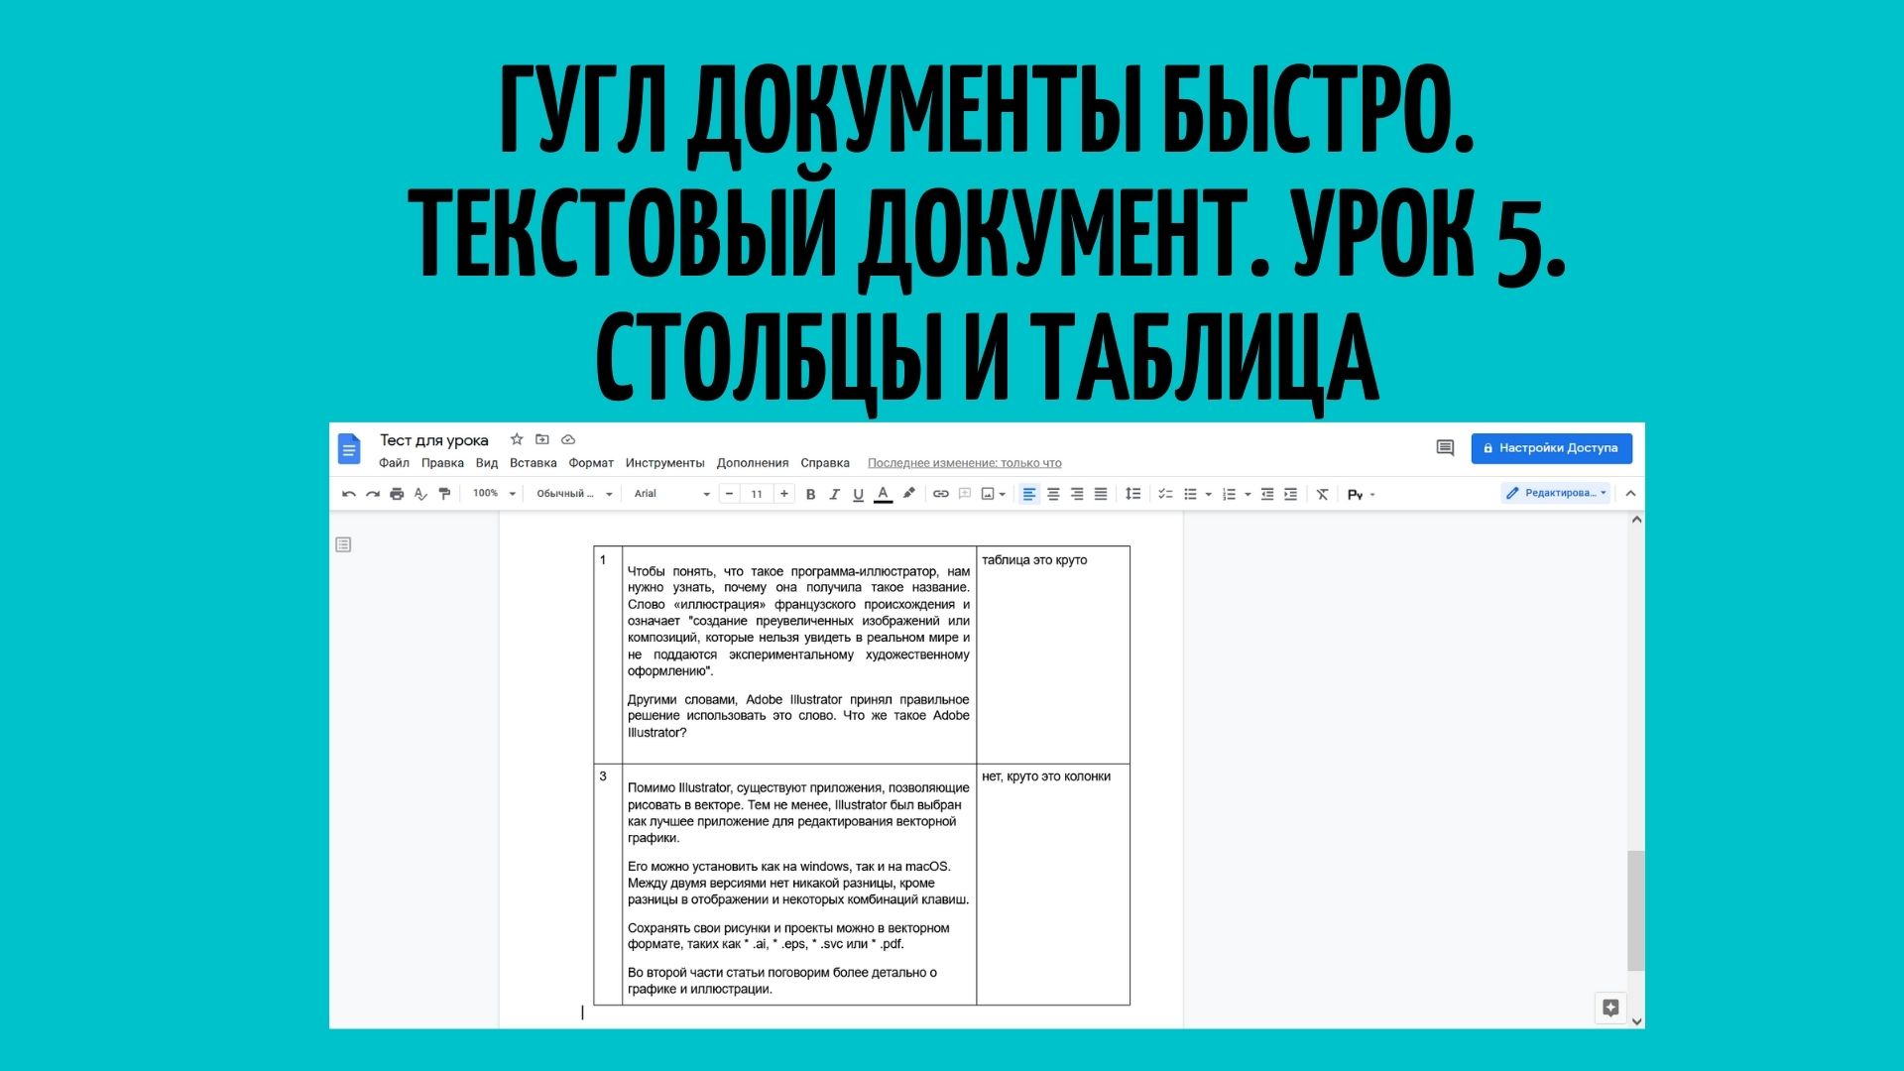
Task: Click the vertical scrollbar thumb
Action: click(x=1636, y=910)
